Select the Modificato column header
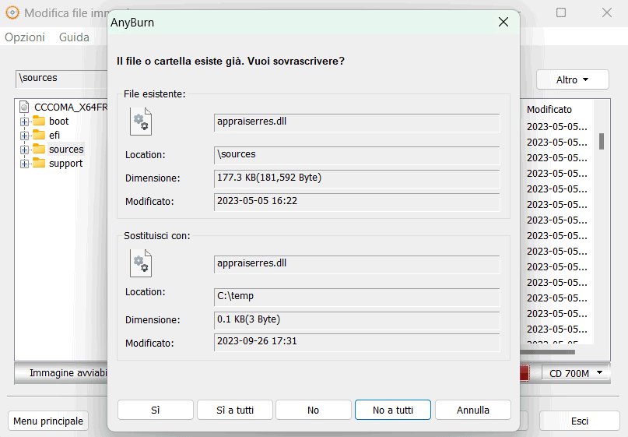 pyautogui.click(x=549, y=110)
